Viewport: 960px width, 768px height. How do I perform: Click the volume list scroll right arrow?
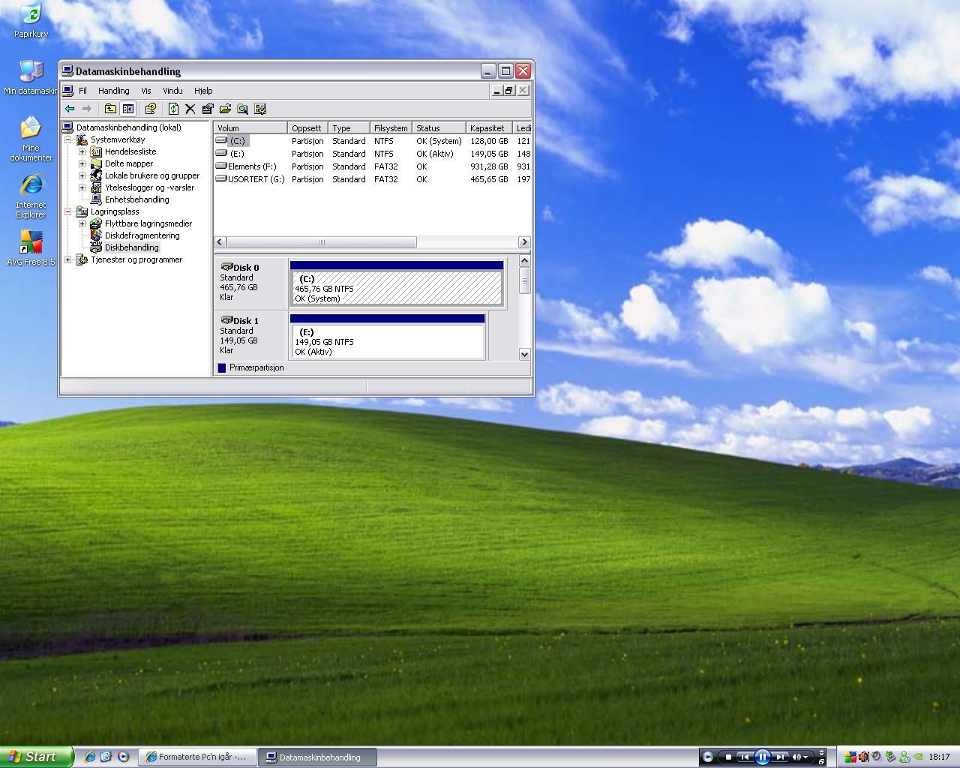click(x=524, y=242)
